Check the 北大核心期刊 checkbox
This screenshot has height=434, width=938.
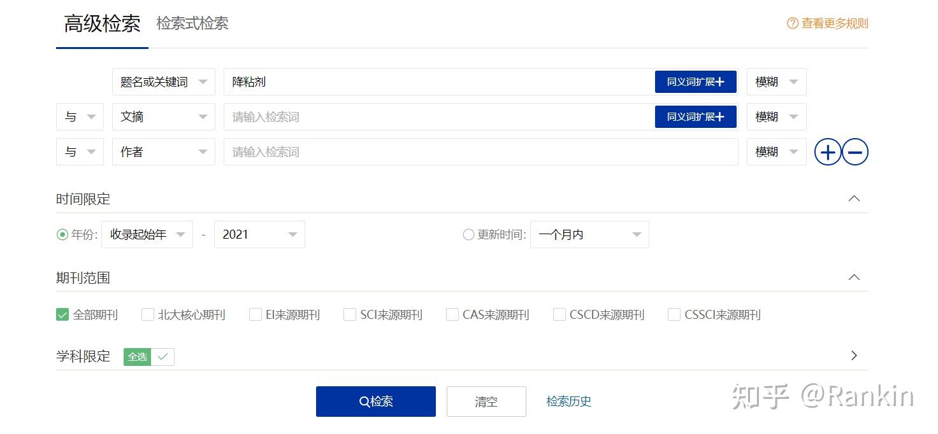(148, 314)
